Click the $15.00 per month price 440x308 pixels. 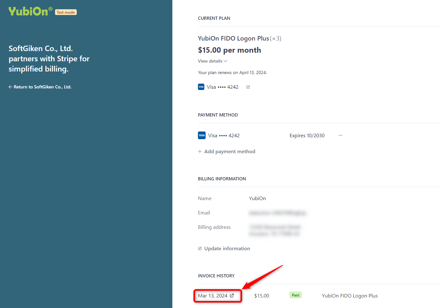(x=229, y=50)
